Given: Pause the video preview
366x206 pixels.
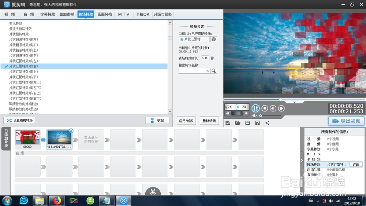Looking at the screenshot, I should click(255, 108).
